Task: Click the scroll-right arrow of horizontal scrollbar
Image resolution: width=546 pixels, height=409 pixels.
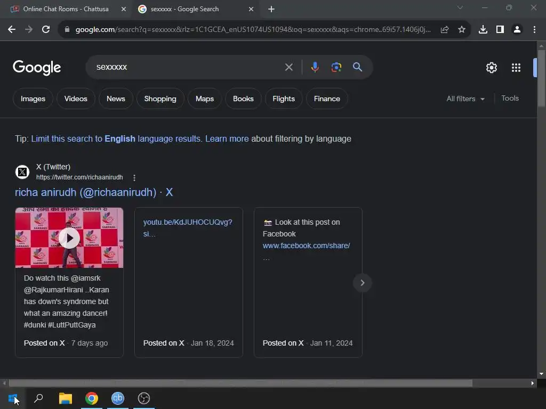Action: [533, 383]
